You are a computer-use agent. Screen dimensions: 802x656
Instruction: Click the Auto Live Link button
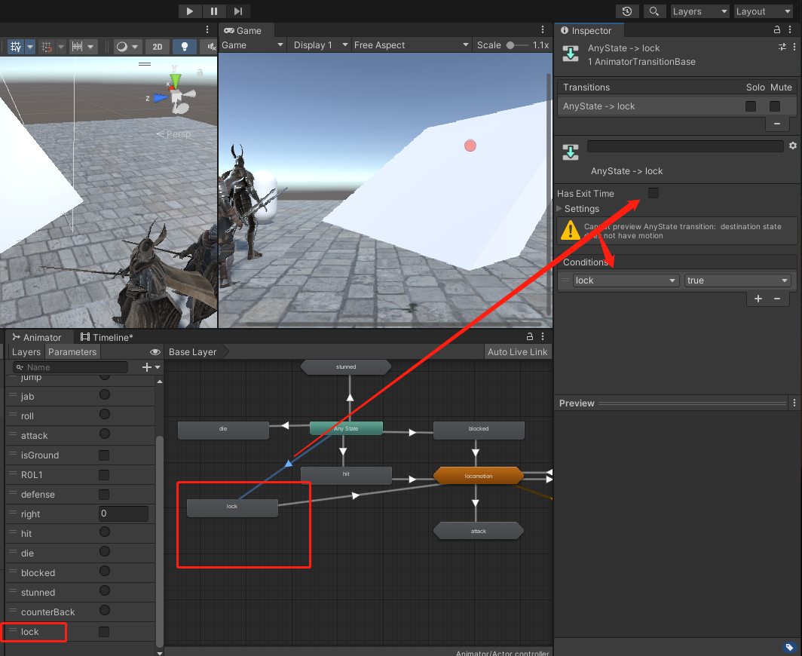(517, 352)
